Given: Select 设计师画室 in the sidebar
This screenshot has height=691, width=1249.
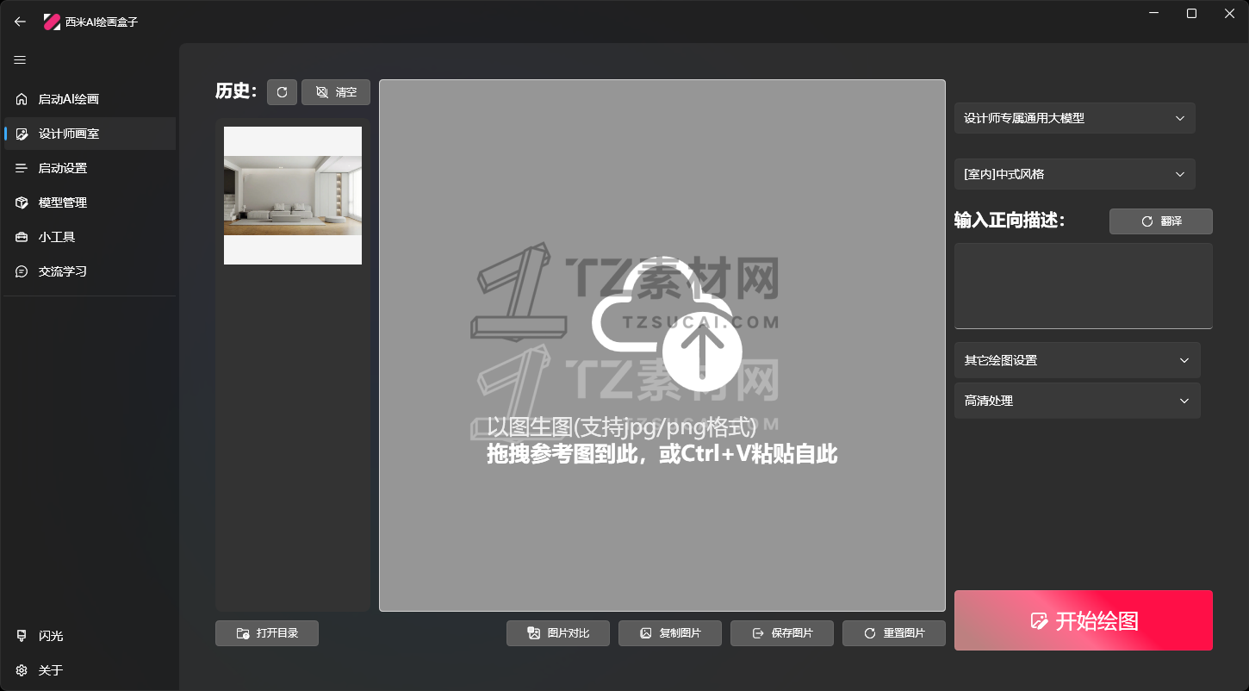Looking at the screenshot, I should click(90, 134).
